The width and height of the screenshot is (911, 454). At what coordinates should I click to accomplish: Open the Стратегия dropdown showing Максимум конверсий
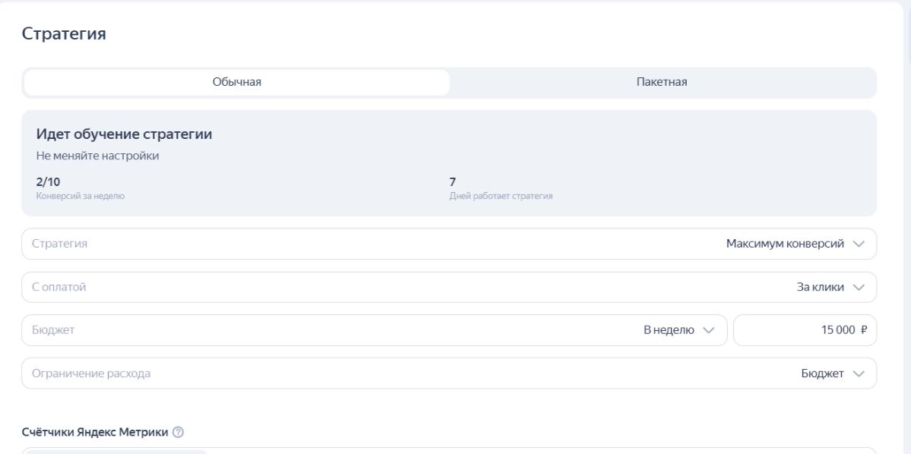[449, 244]
